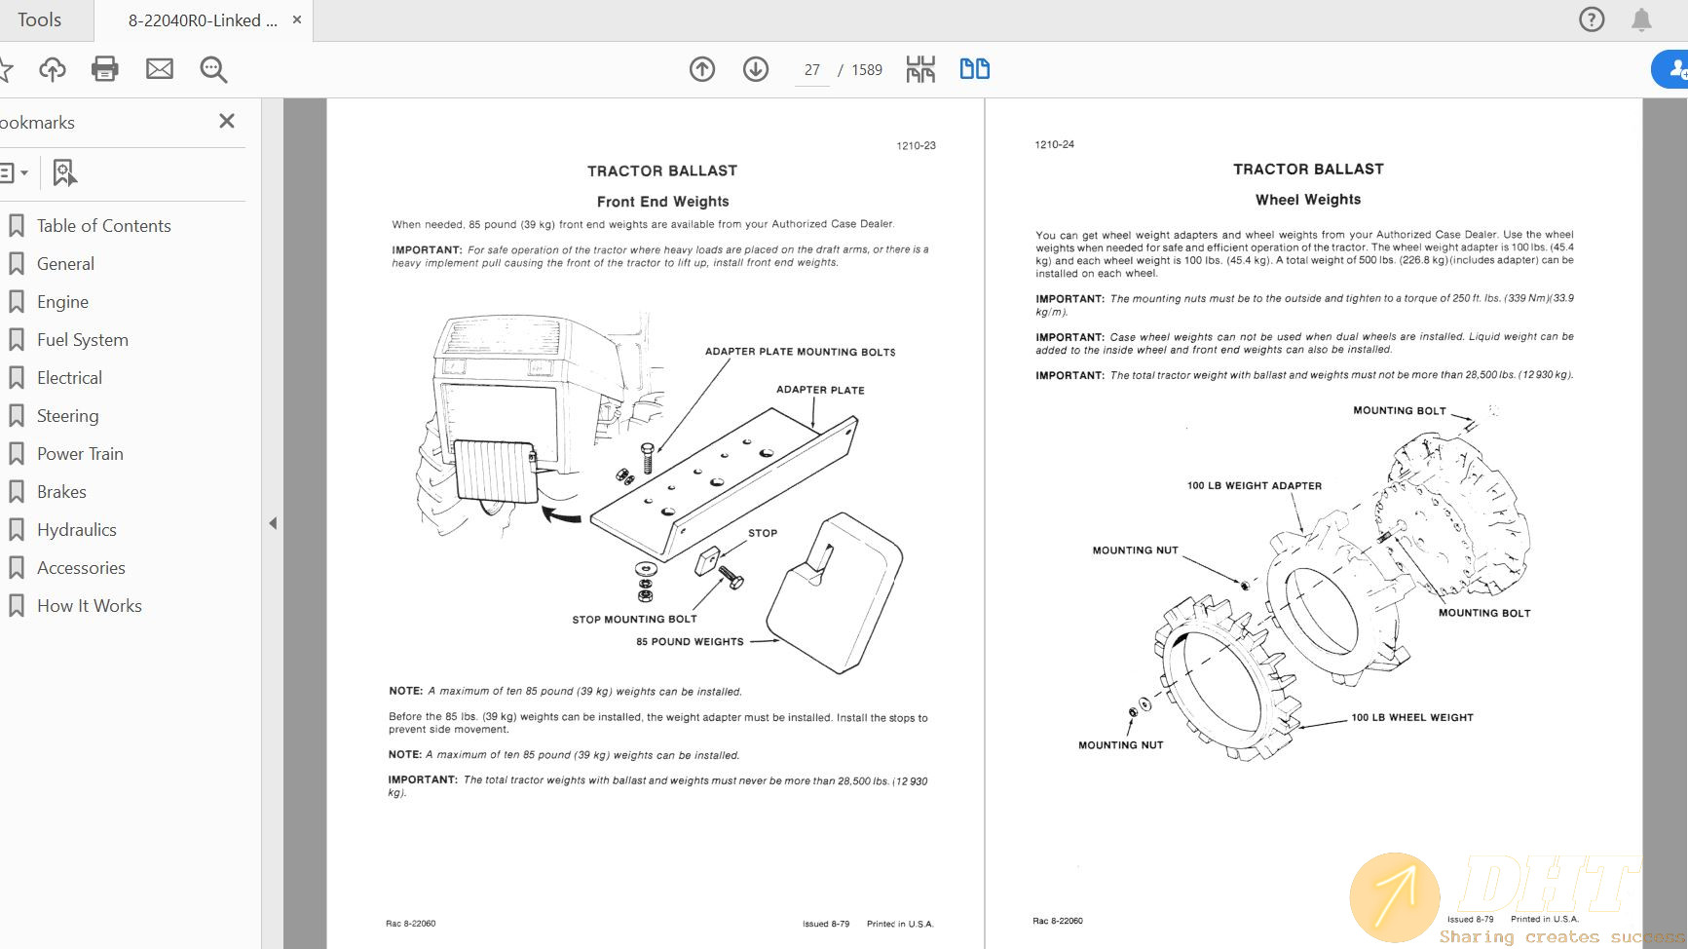Viewport: 1688px width, 949px height.
Task: Open the bookmarks options dropdown
Action: (x=16, y=172)
